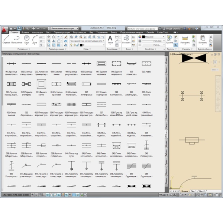Click Вставить (Insert) in Блок panel
The image size is (223, 223).
point(126,39)
